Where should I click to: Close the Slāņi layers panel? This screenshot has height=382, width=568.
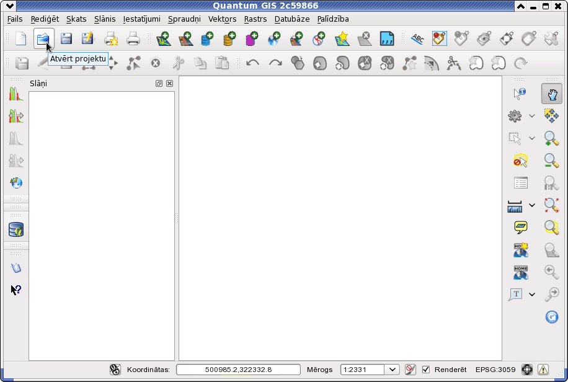pos(169,83)
